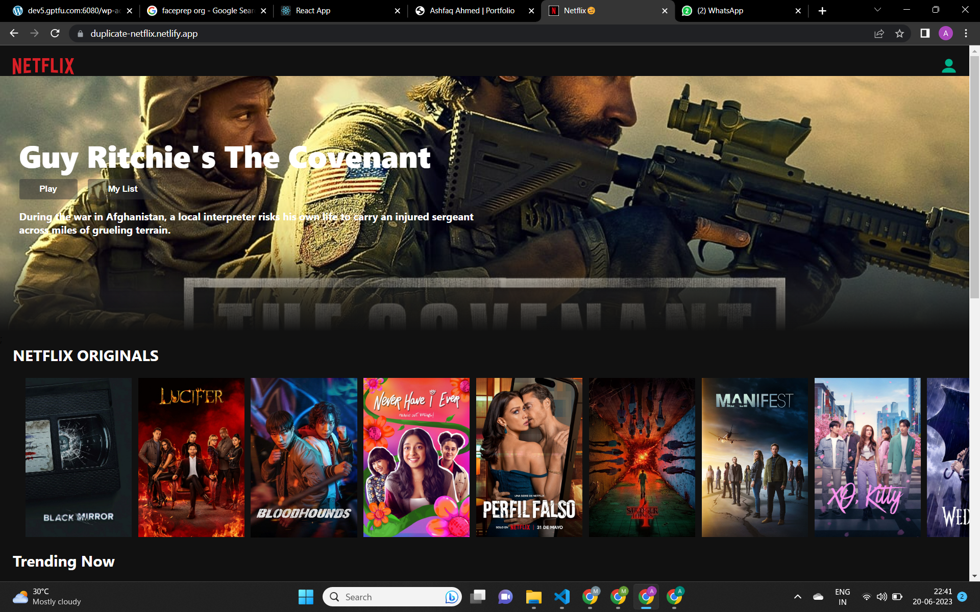Viewport: 980px width, 612px height.
Task: Click the page scrollbar up arrow
Action: pos(974,51)
